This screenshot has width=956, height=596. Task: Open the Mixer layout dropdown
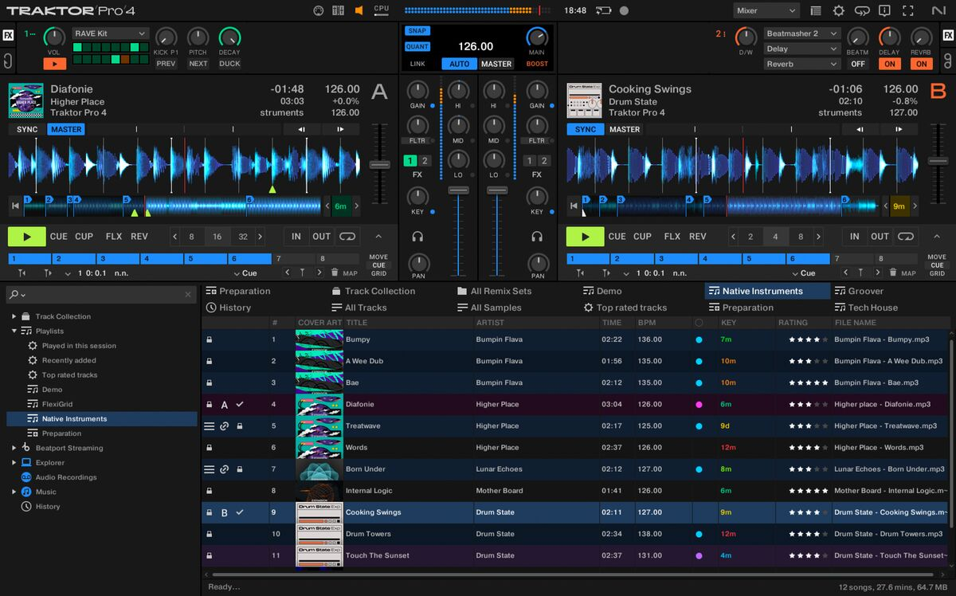point(766,10)
